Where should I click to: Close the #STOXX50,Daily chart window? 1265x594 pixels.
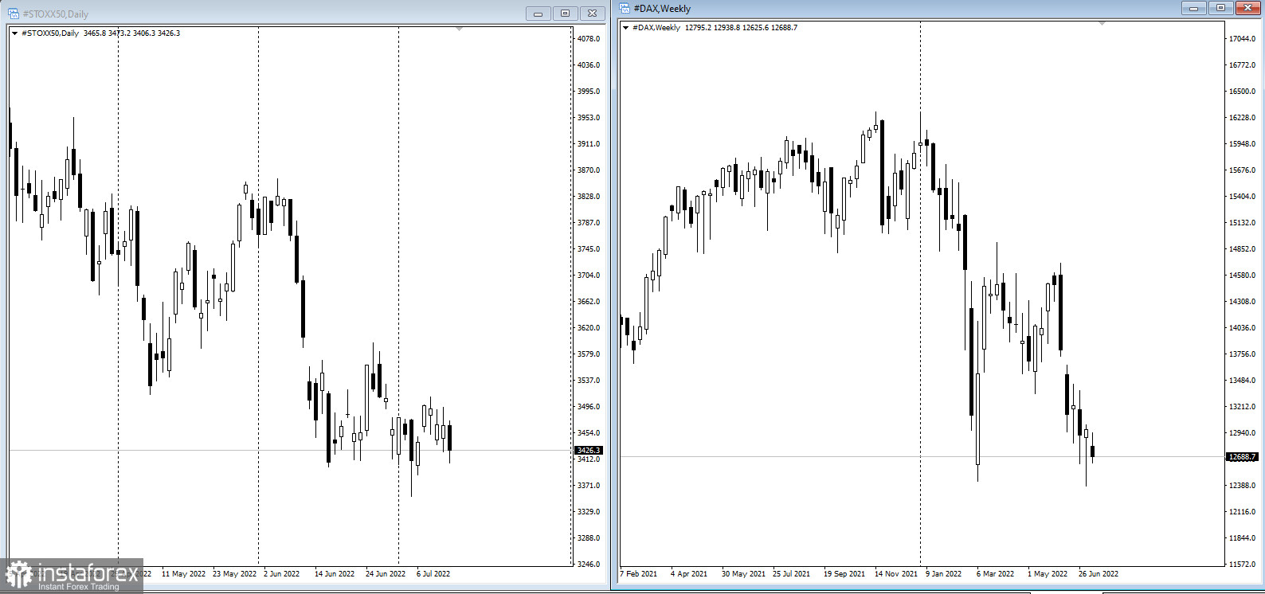pos(592,14)
